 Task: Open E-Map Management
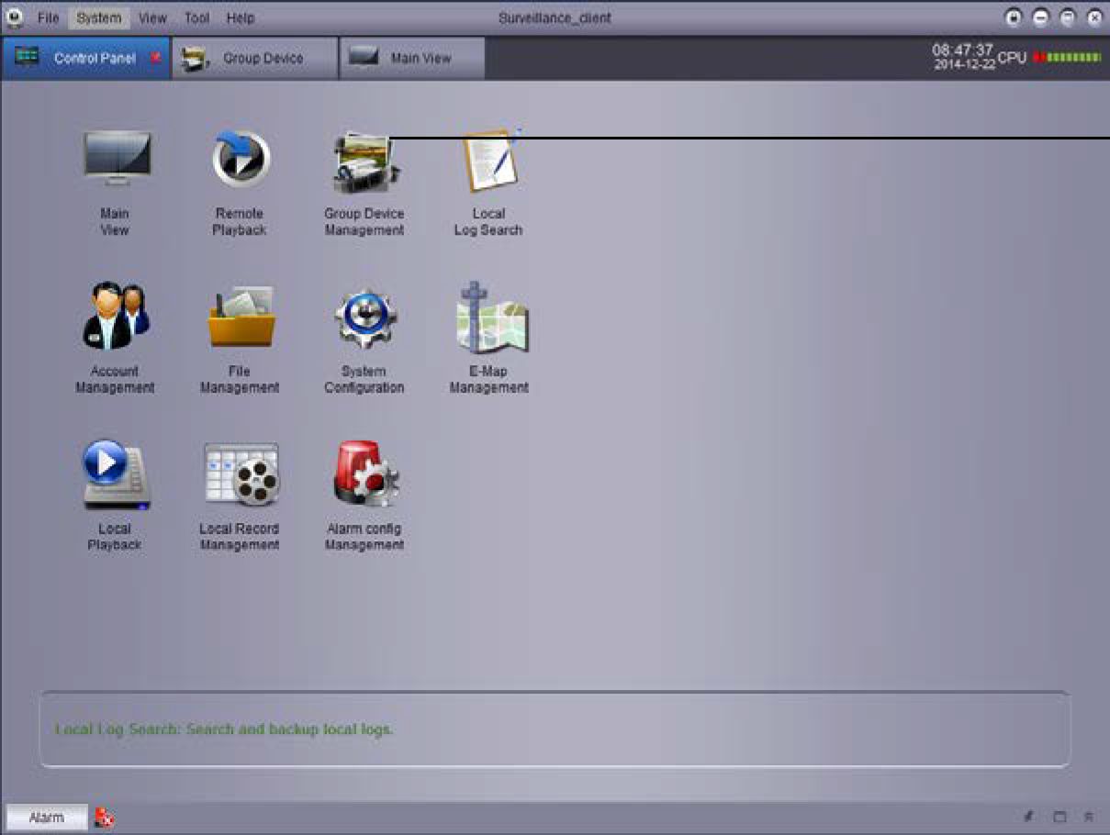(x=489, y=318)
